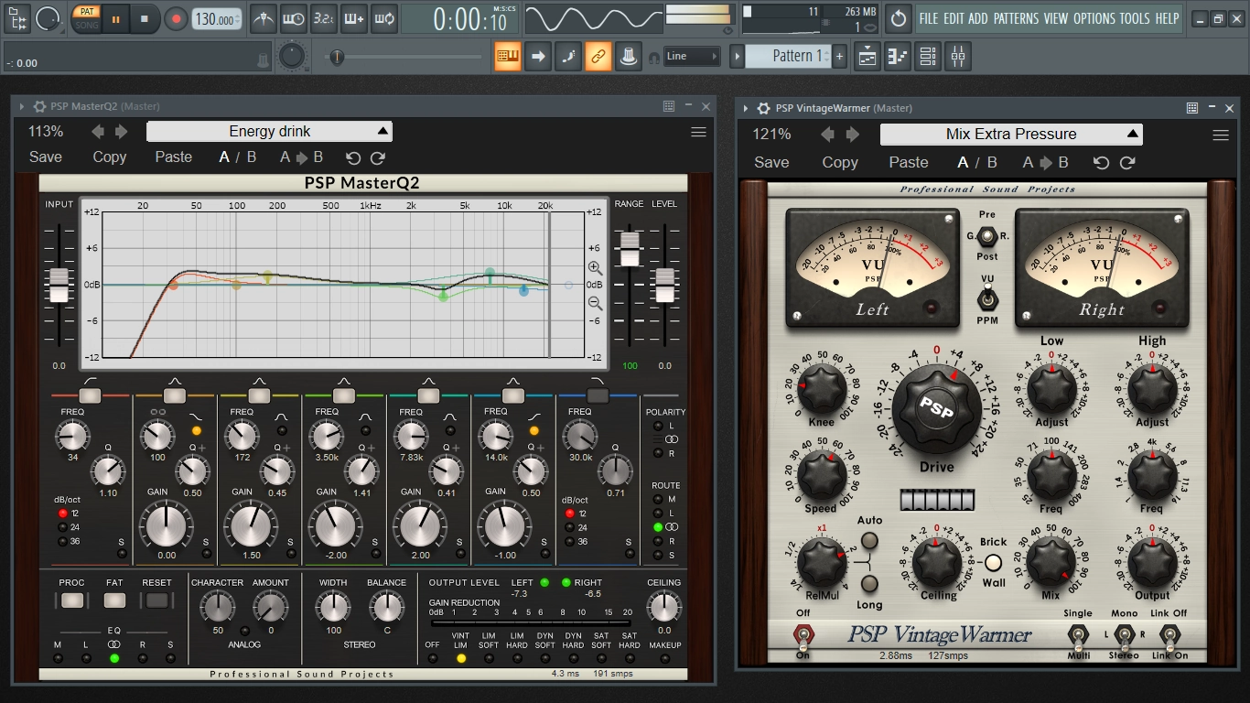Viewport: 1250px width, 703px height.
Task: Click the undo arrow in PSP VintageWarmer
Action: pos(1102,162)
